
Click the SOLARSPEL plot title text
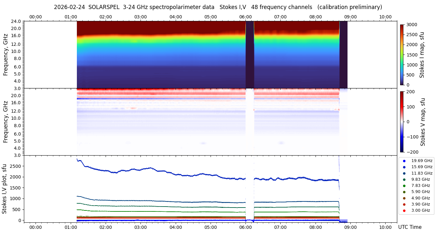pyautogui.click(x=218, y=7)
